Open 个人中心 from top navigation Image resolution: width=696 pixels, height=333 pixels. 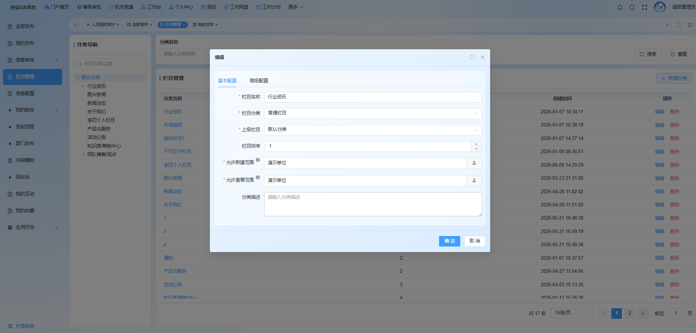coord(181,7)
